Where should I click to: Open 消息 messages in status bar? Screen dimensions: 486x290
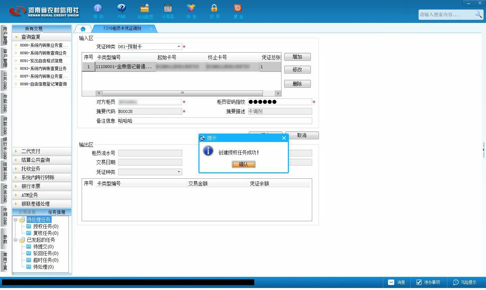point(396,282)
